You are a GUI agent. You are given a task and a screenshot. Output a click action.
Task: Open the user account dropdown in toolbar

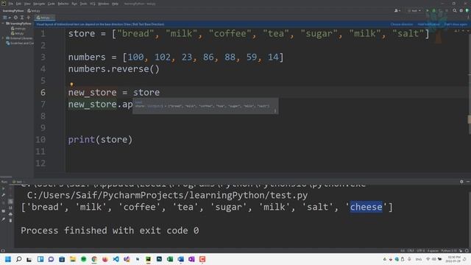(x=397, y=10)
